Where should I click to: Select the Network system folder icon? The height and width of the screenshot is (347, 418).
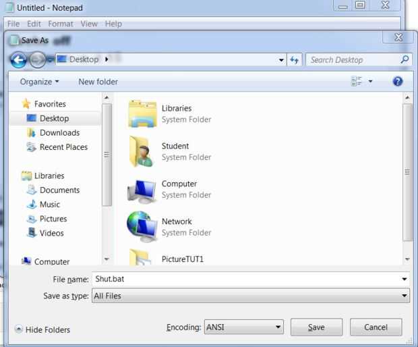coord(142,227)
